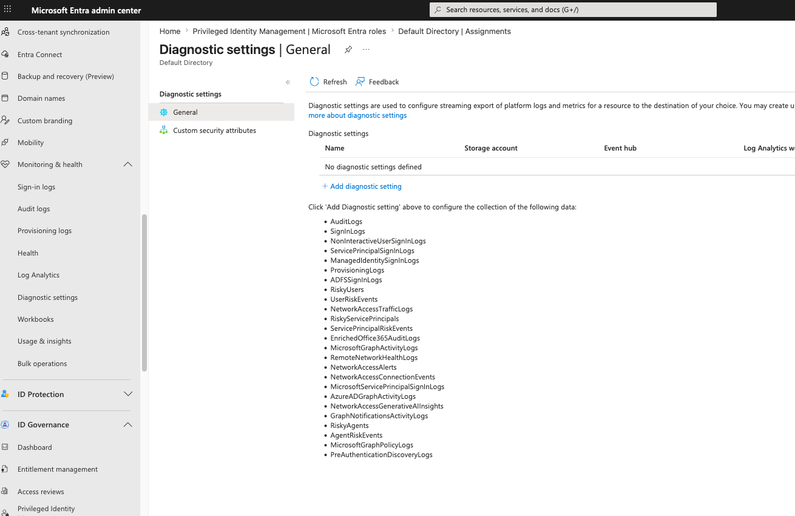Screen dimensions: 795x516
Task: Click the Feedback person icon
Action: pos(360,82)
